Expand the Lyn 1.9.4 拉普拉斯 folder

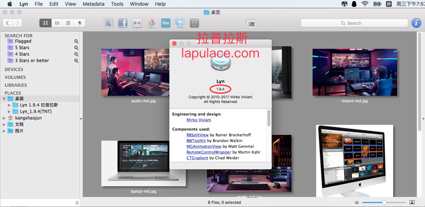(x=9, y=105)
